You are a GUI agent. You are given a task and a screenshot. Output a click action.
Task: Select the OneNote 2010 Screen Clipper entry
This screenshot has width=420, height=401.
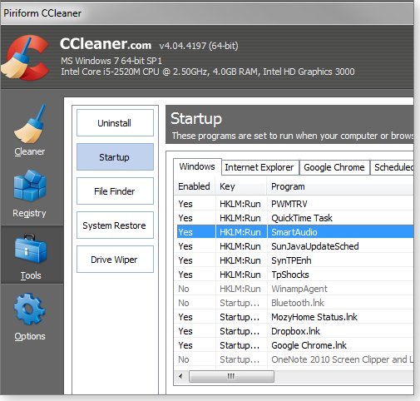294,359
